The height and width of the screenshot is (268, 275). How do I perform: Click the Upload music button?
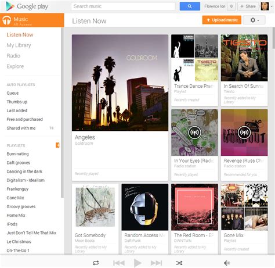[222, 20]
